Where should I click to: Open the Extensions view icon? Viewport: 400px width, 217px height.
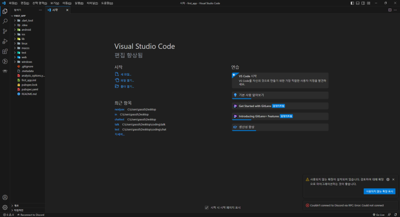pos(5,51)
